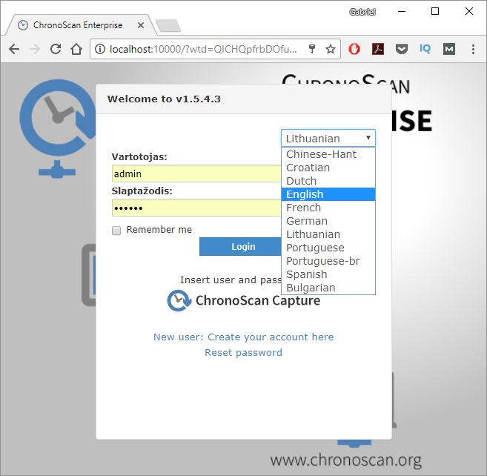Image resolution: width=487 pixels, height=476 pixels.
Task: Click the address bar URL
Action: (x=203, y=49)
